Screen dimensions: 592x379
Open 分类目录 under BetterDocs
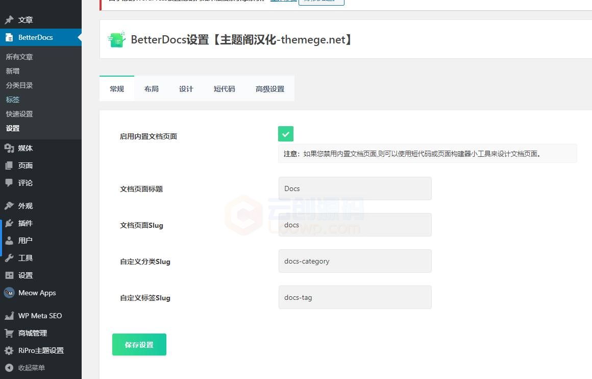(19, 85)
